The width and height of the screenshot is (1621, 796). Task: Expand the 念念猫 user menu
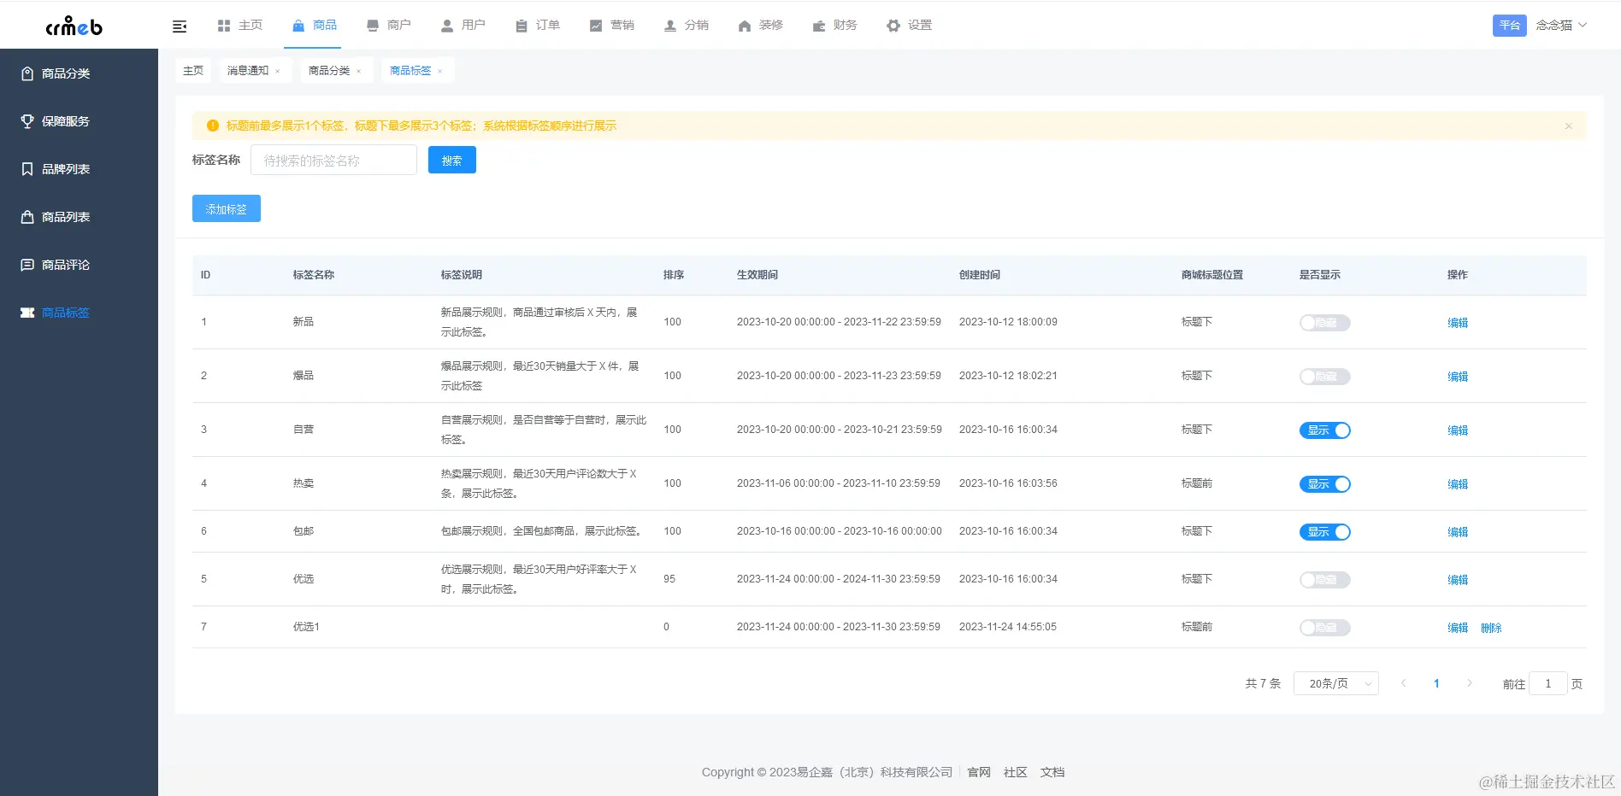click(x=1561, y=26)
